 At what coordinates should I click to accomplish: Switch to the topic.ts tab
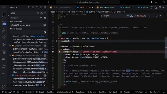[143, 8]
